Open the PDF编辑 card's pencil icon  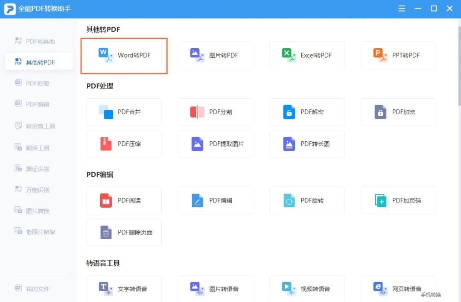point(197,200)
